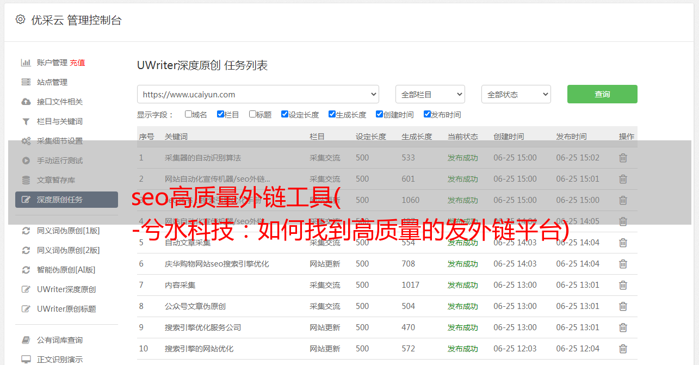Uncheck the 设定长度 field checkbox
Image resolution: width=699 pixels, height=365 pixels.
click(x=284, y=114)
